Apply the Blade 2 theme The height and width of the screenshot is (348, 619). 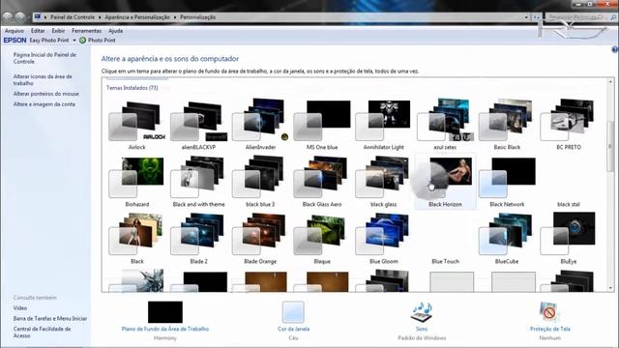click(198, 239)
